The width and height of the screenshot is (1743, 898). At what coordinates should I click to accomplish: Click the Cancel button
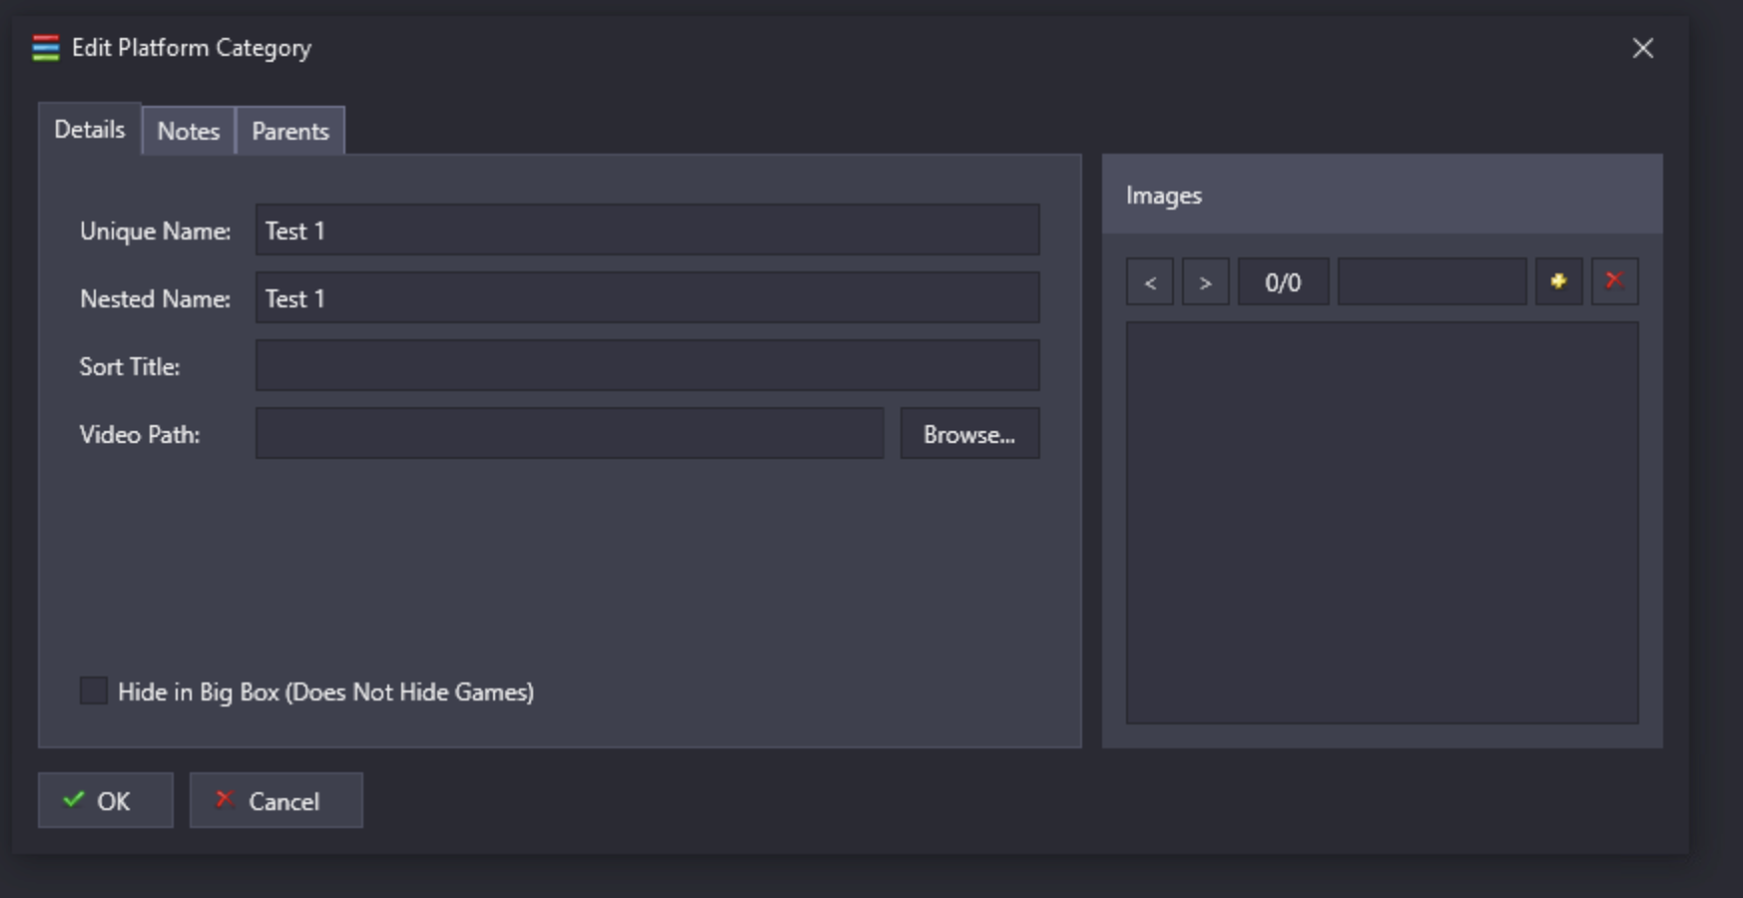pos(277,800)
